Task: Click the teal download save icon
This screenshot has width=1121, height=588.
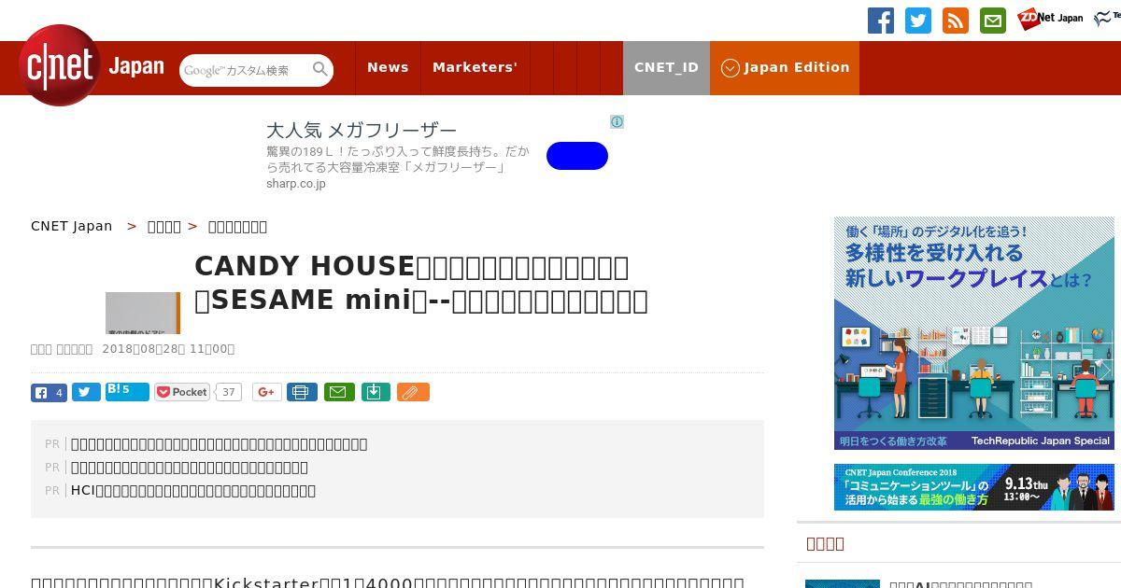Action: (375, 392)
